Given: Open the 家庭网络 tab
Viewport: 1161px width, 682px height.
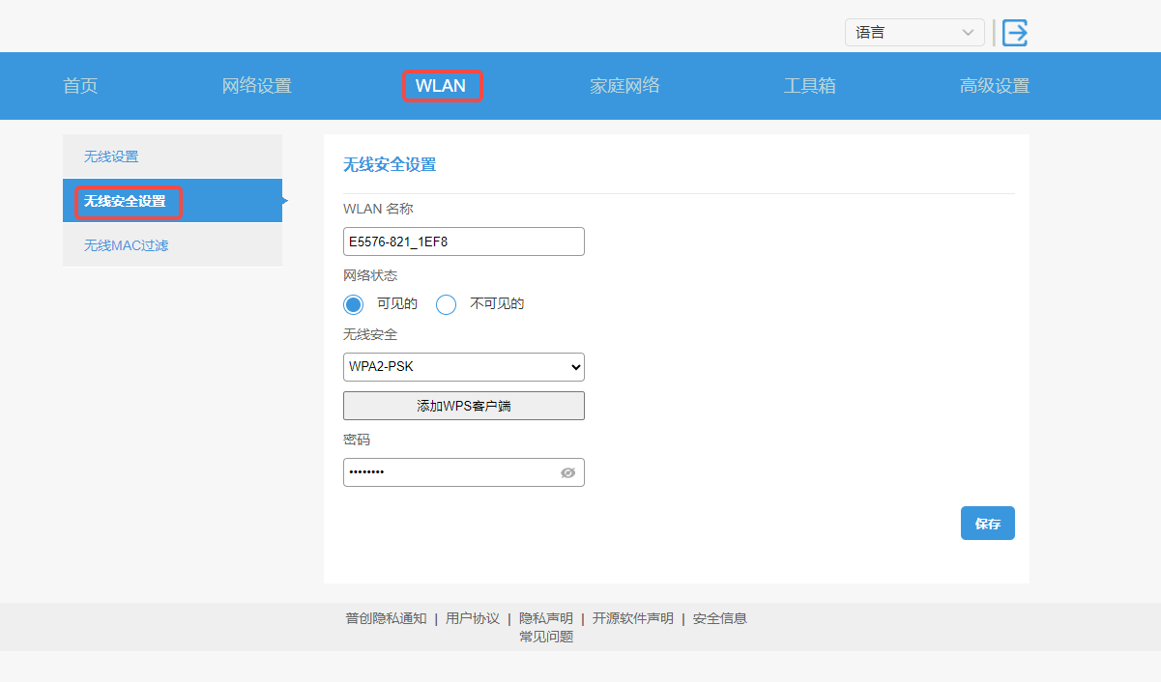Looking at the screenshot, I should pos(624,86).
